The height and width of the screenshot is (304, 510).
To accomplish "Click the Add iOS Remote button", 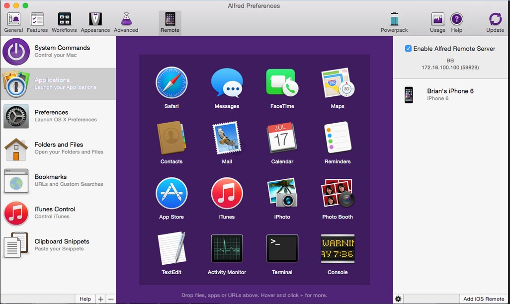I will (483, 299).
